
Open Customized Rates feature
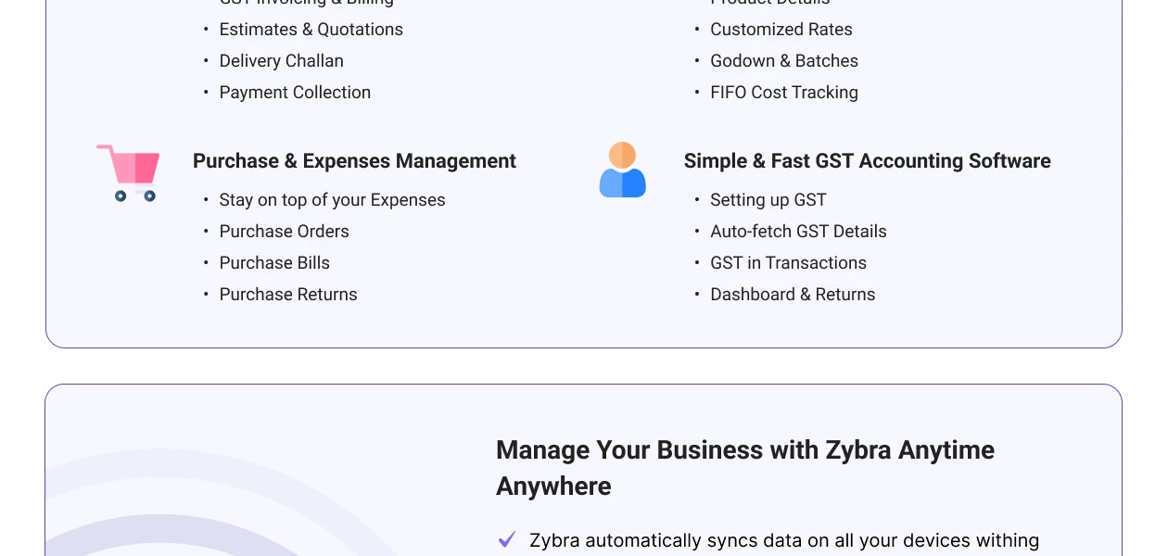point(781,30)
